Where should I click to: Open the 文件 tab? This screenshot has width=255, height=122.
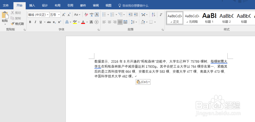pyautogui.click(x=6, y=6)
